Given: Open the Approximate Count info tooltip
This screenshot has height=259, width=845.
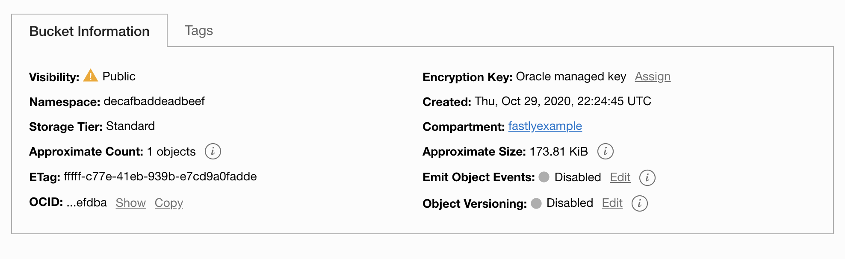Looking at the screenshot, I should tap(213, 151).
